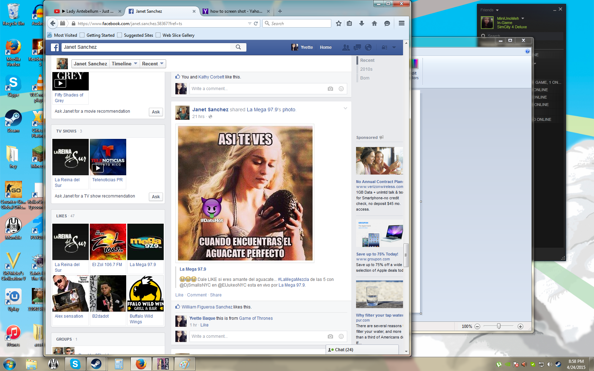Viewport: 594px width, 371px height.
Task: Open Firefox downloads arrow icon
Action: (x=362, y=23)
